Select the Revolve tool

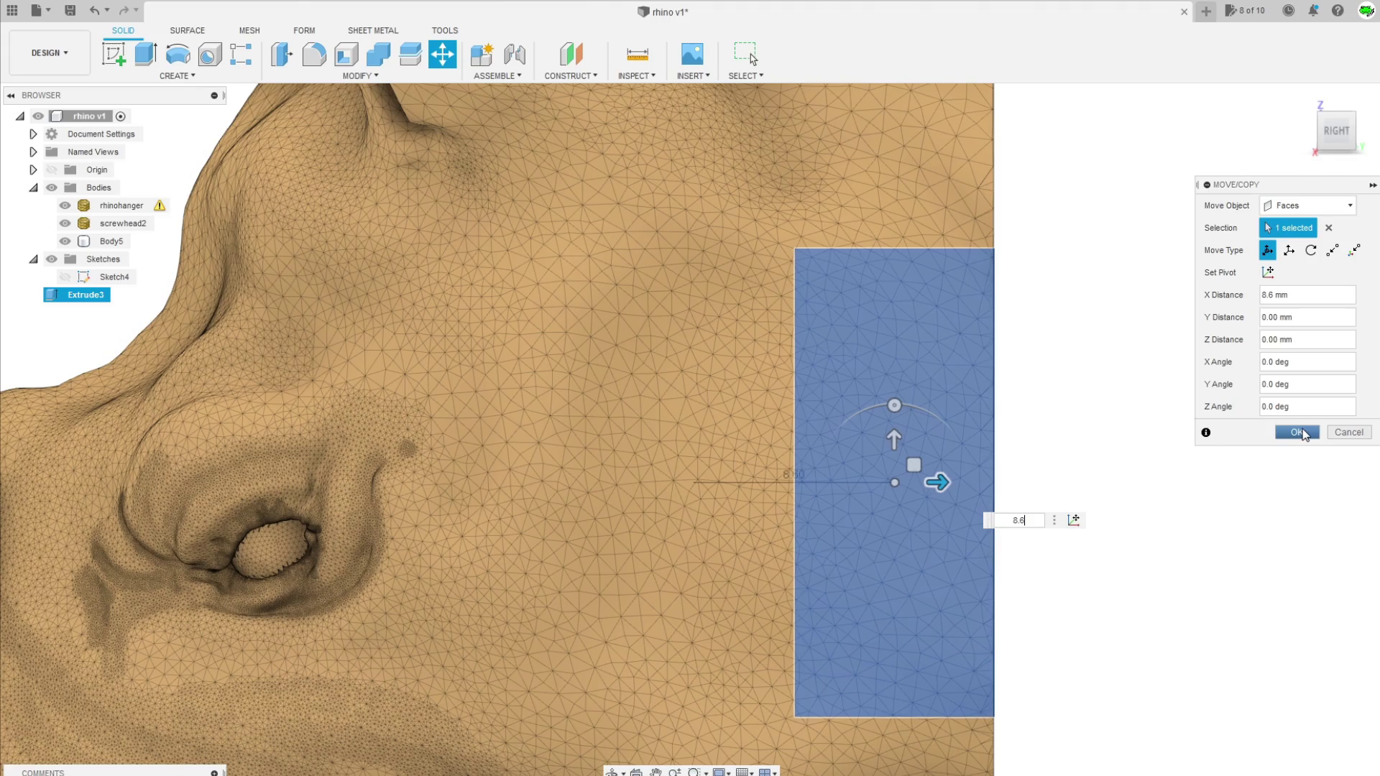coord(177,54)
